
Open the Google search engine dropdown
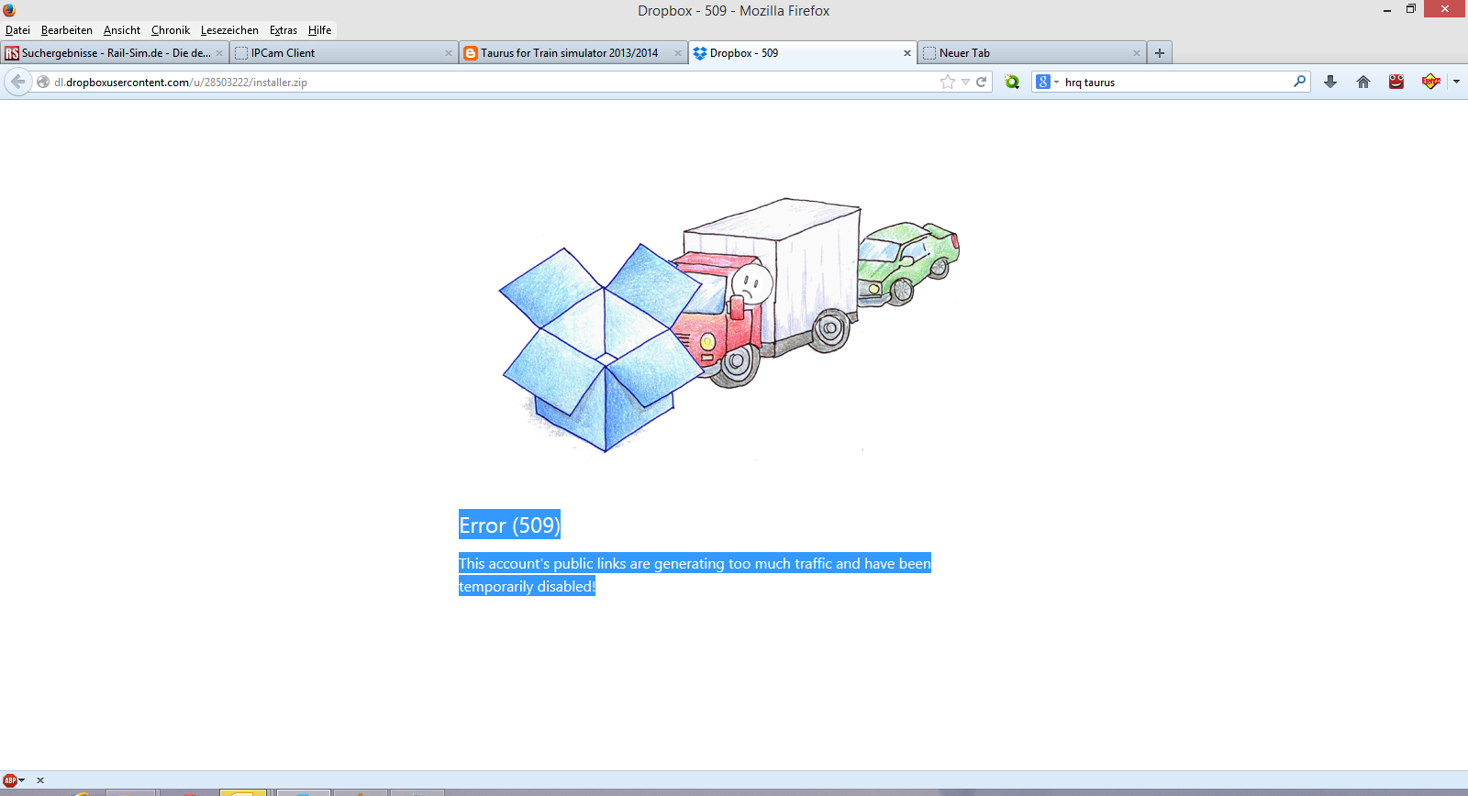(1048, 82)
